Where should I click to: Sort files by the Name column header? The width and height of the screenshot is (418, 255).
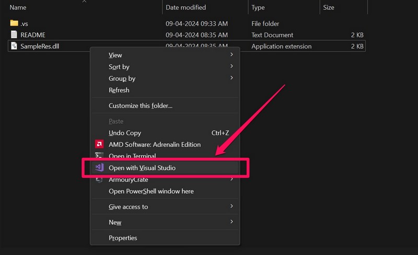pyautogui.click(x=18, y=7)
